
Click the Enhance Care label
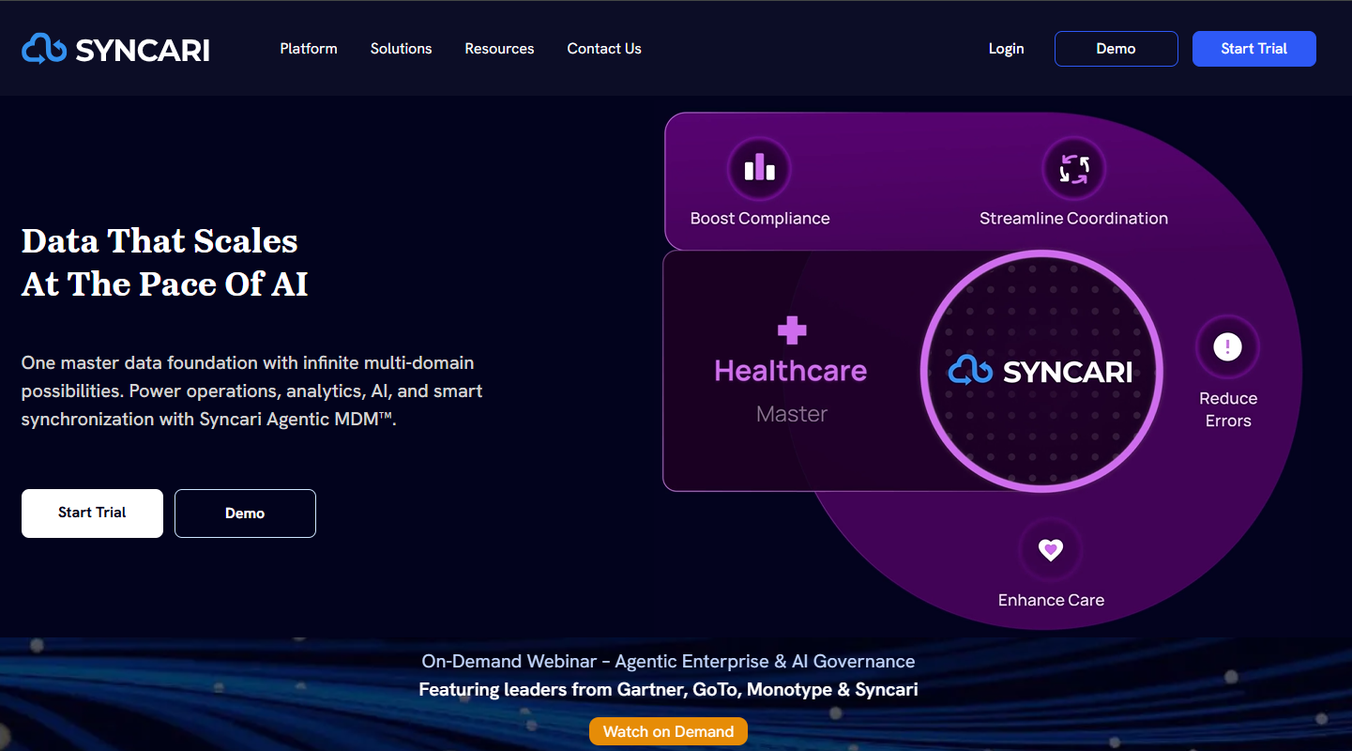1051,600
